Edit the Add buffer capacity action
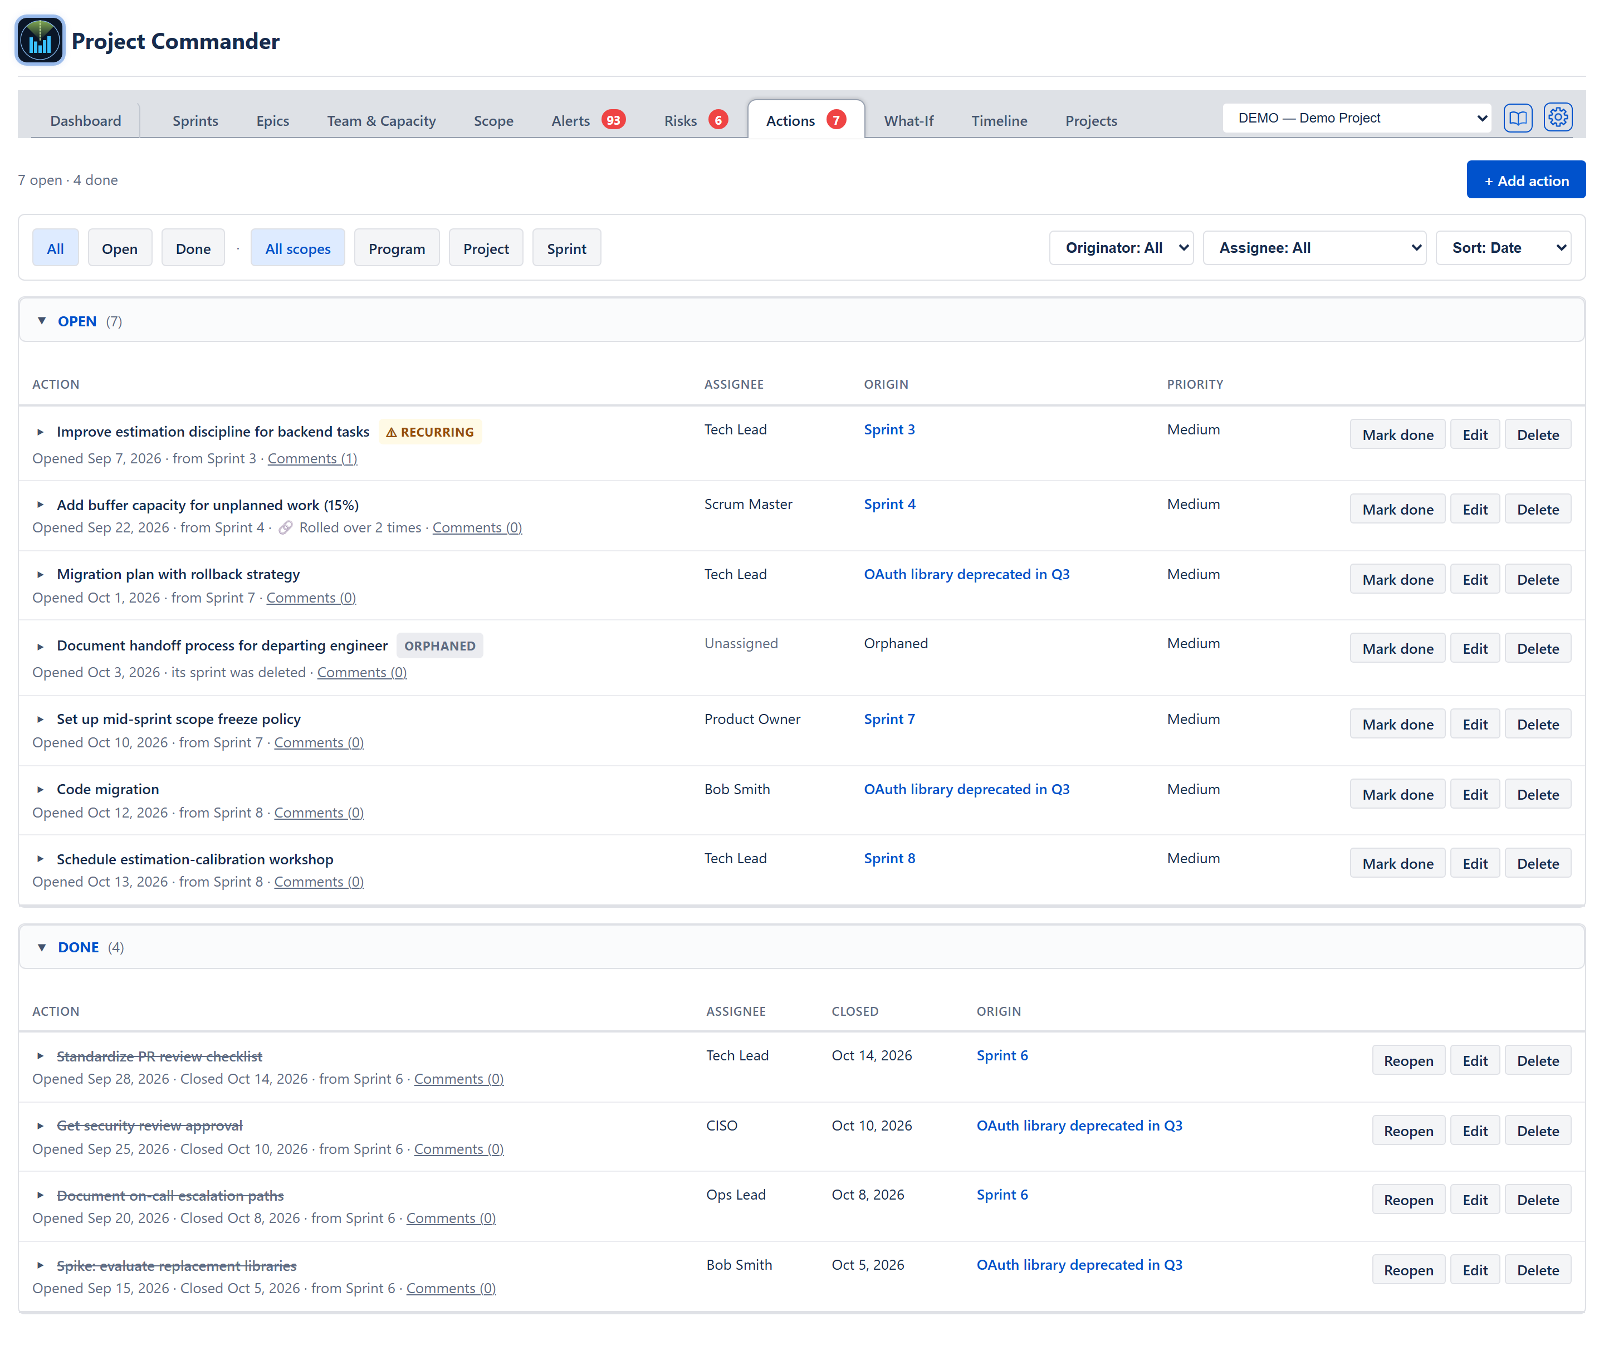 1475,508
